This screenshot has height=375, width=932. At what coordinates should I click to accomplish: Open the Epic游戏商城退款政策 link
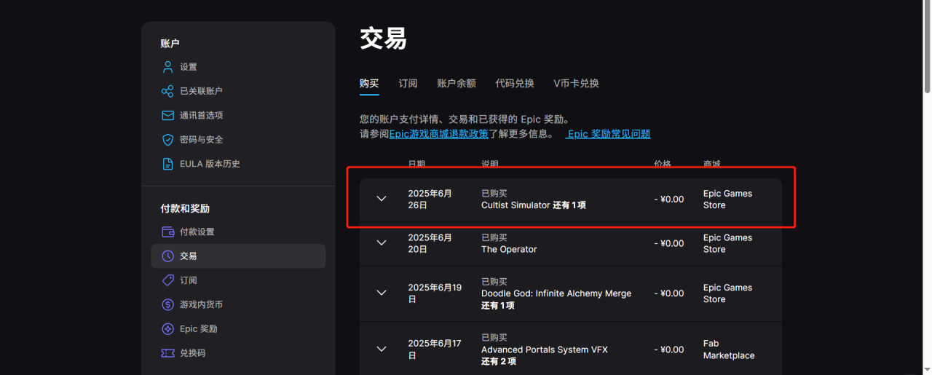[x=438, y=134]
